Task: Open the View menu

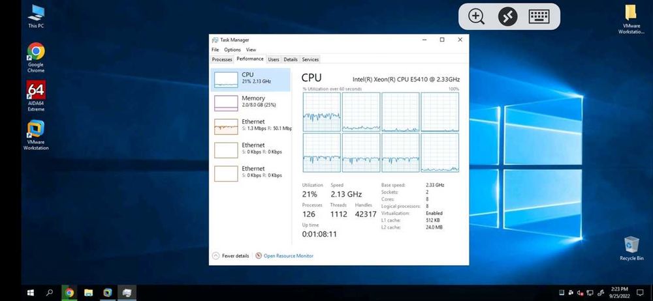Action: (251, 50)
